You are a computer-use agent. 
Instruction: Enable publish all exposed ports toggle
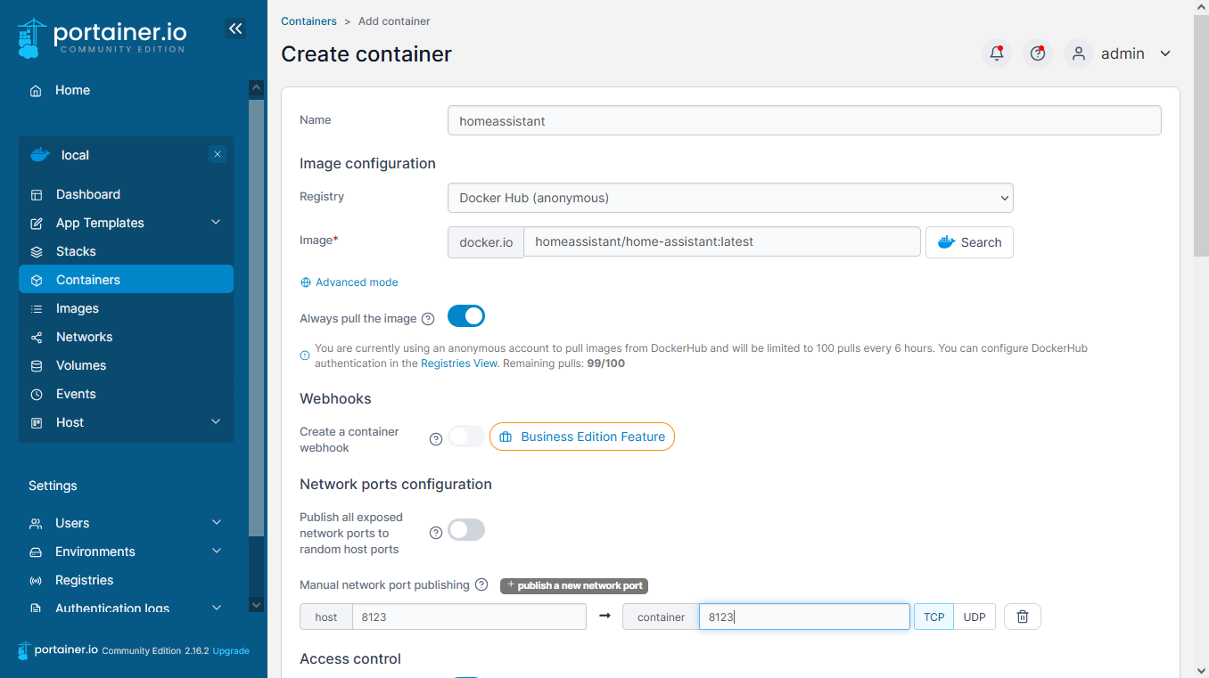[466, 530]
